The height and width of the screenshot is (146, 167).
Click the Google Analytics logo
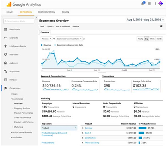coord(24,4)
